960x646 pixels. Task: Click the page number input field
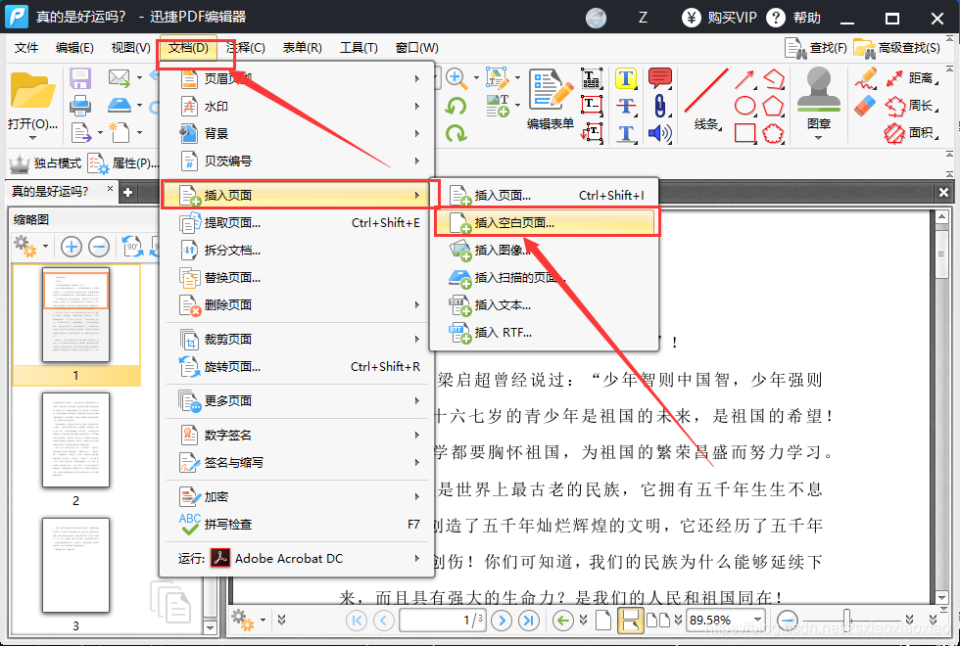coord(443,621)
